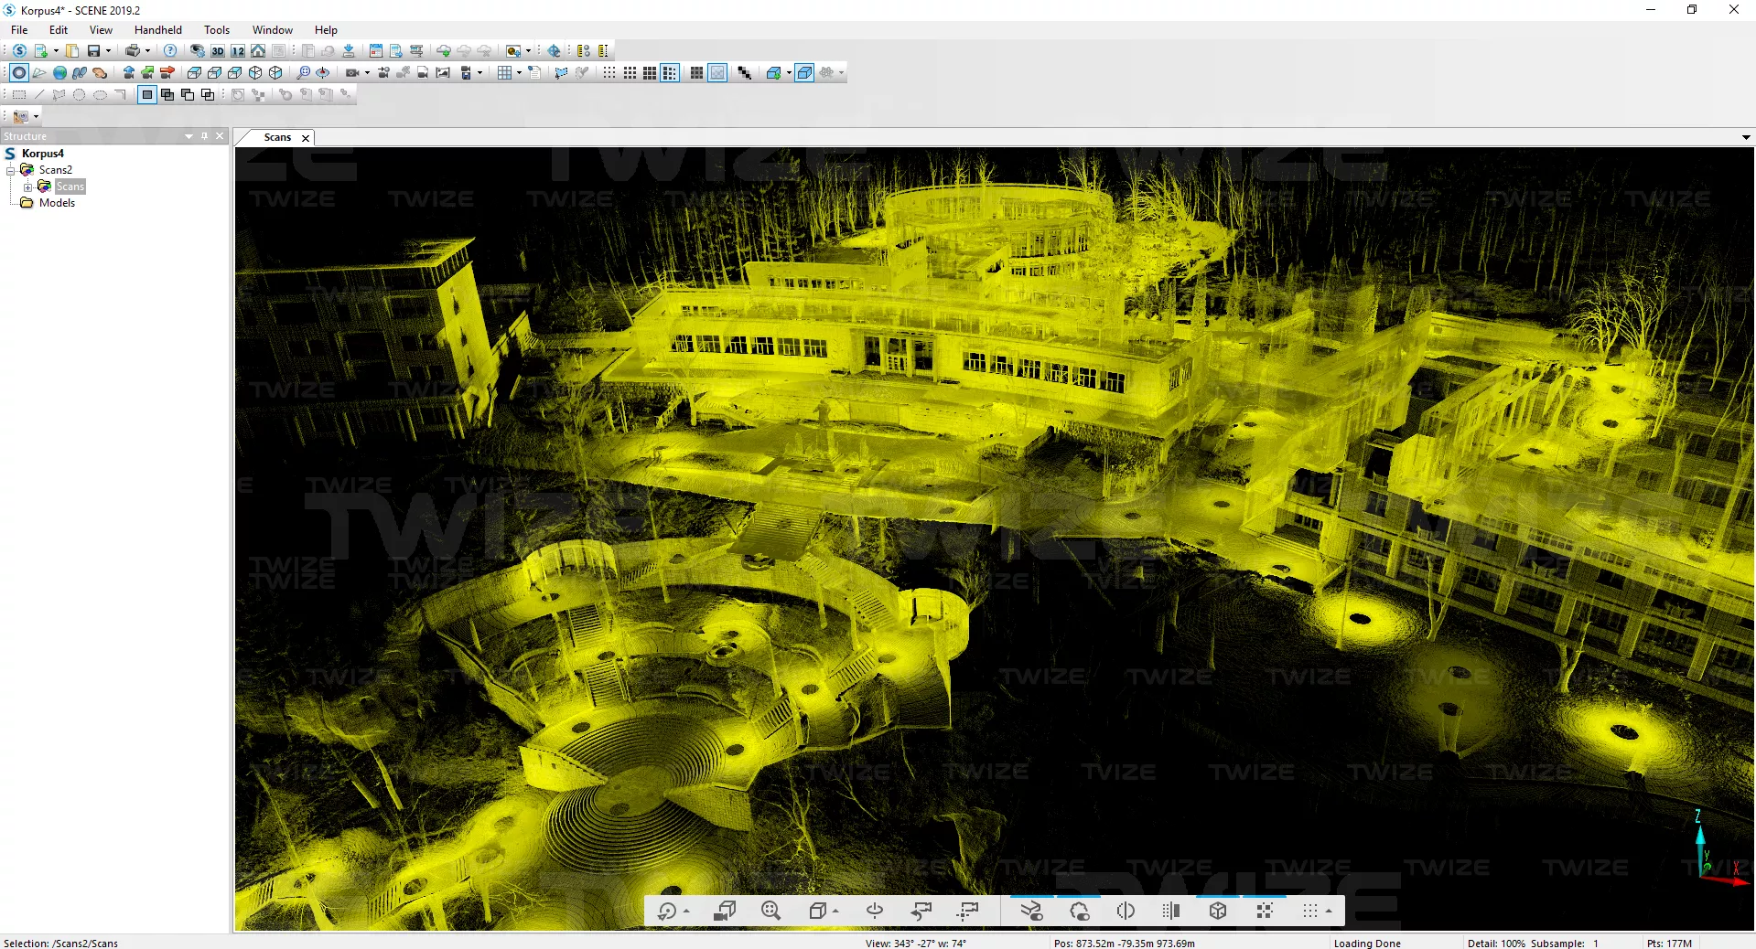Click the save floppy disk icon
1756x949 pixels.
[93, 51]
